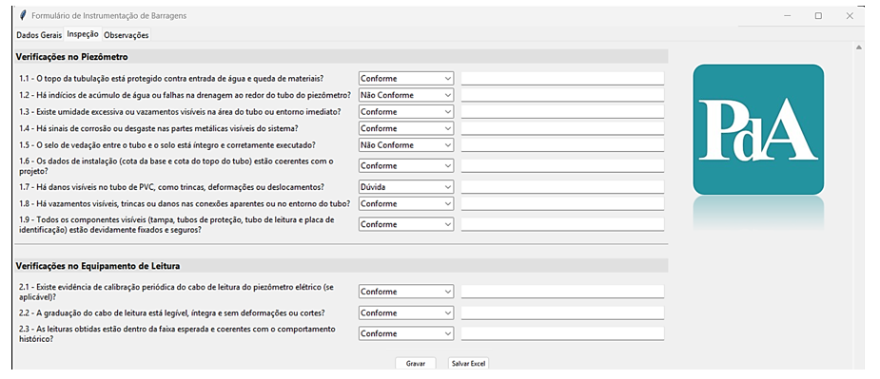Click the scrollbar up arrow

(x=858, y=48)
